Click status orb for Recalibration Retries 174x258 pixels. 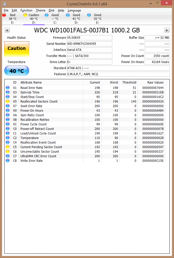(8, 120)
